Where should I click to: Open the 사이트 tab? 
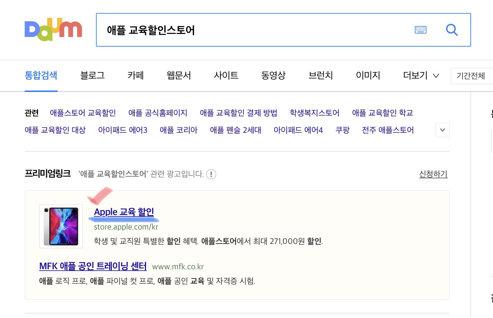pyautogui.click(x=226, y=75)
